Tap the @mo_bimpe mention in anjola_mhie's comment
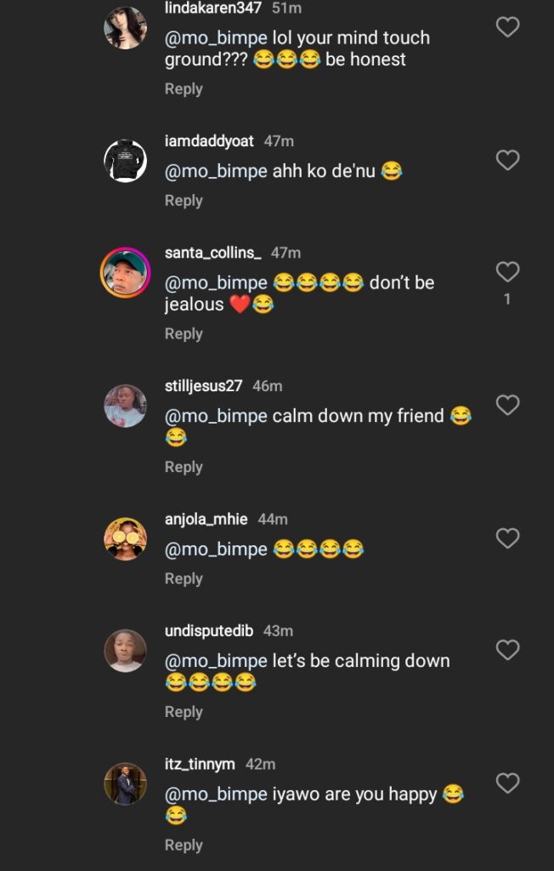This screenshot has width=554, height=871. tap(216, 549)
